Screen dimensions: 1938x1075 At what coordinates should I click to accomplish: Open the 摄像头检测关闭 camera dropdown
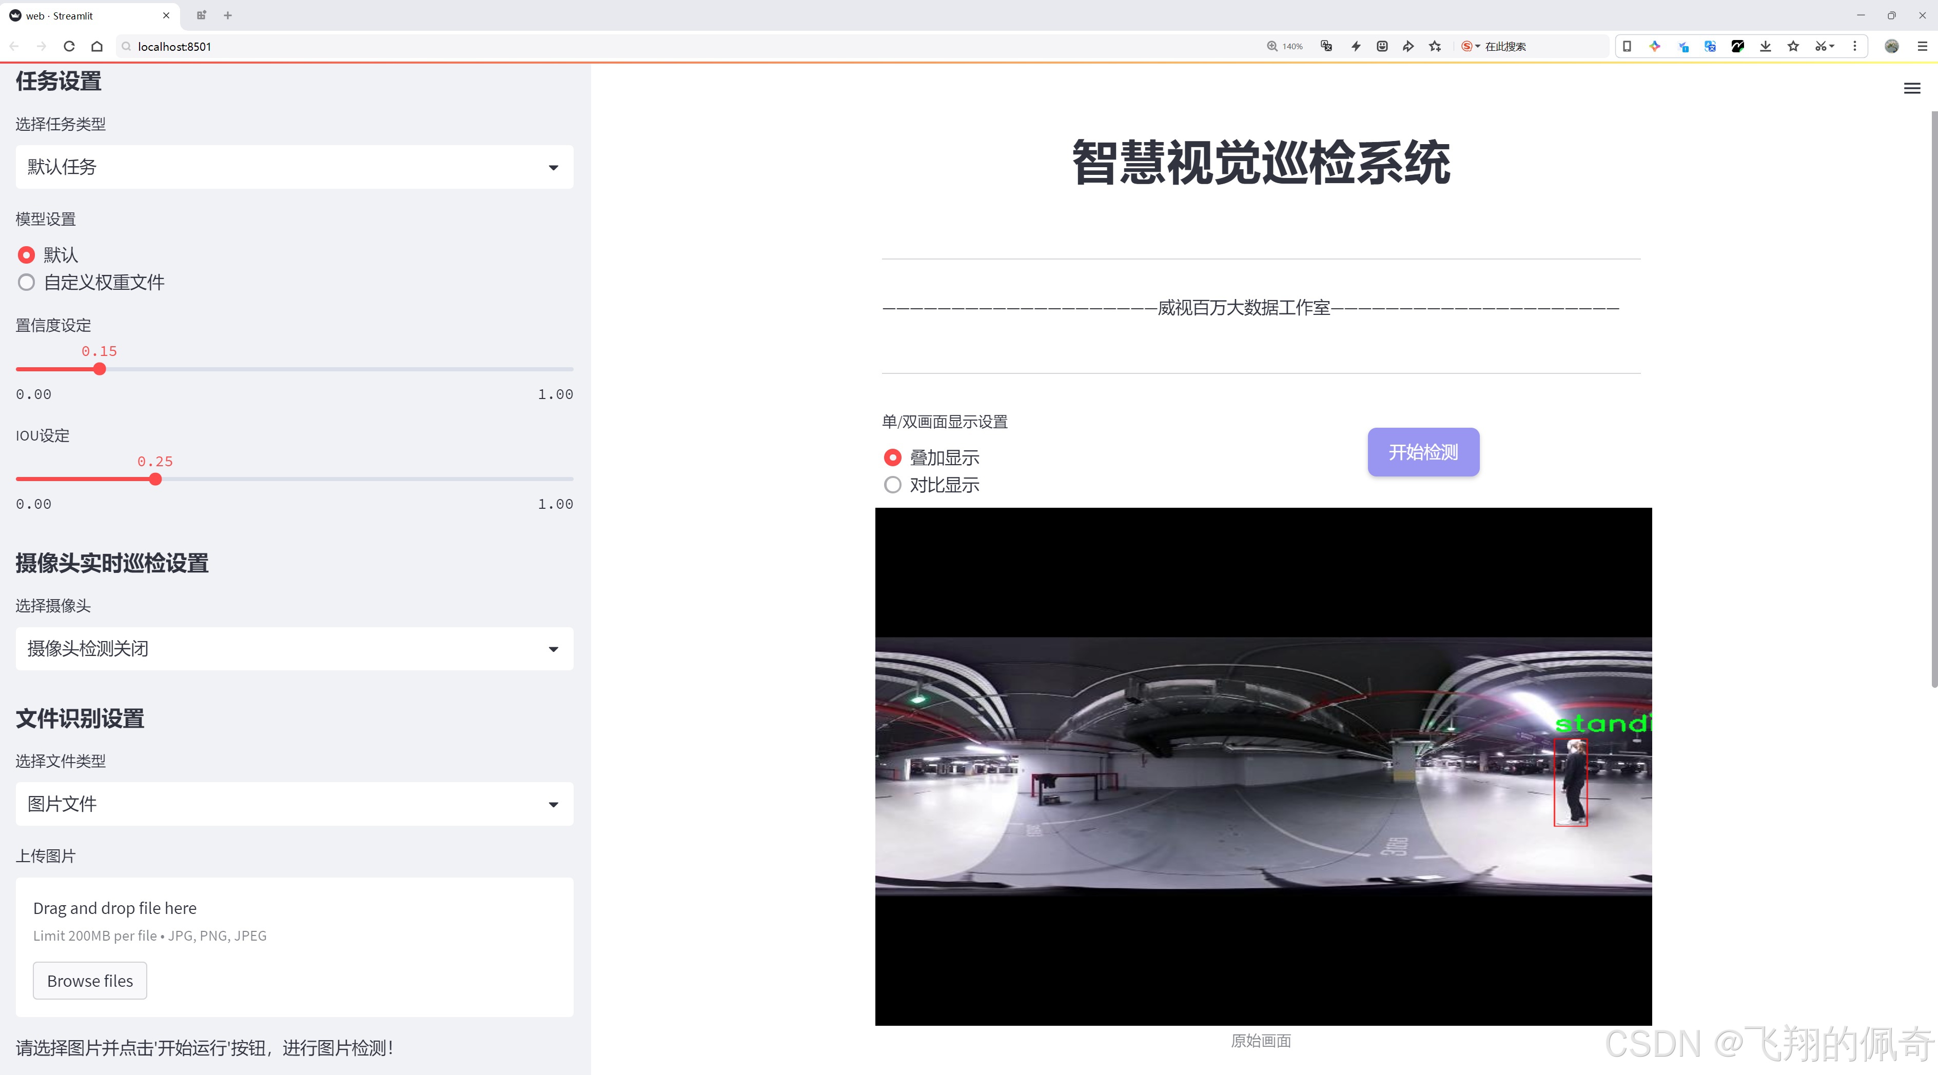tap(294, 649)
